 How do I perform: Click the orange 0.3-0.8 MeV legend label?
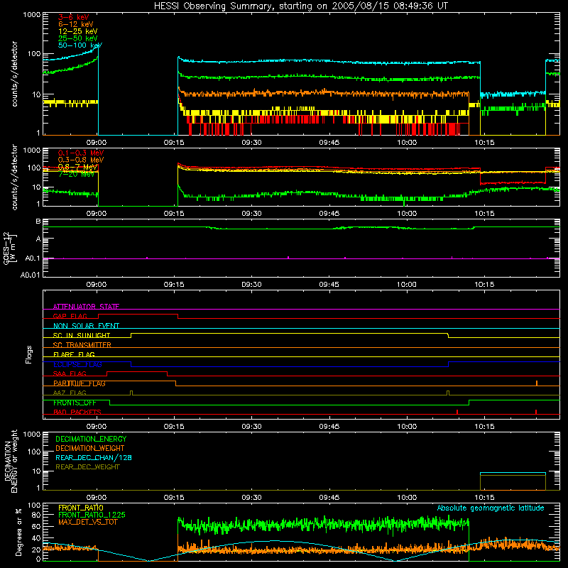pos(81,160)
